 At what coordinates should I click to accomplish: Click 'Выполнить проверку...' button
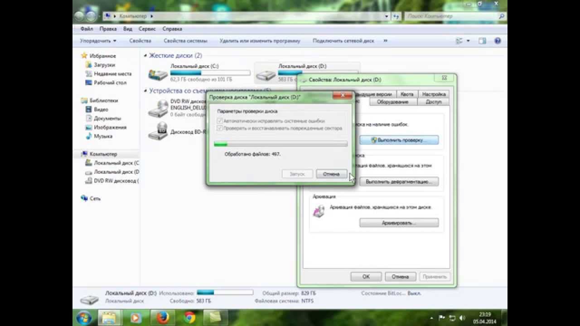click(x=399, y=140)
